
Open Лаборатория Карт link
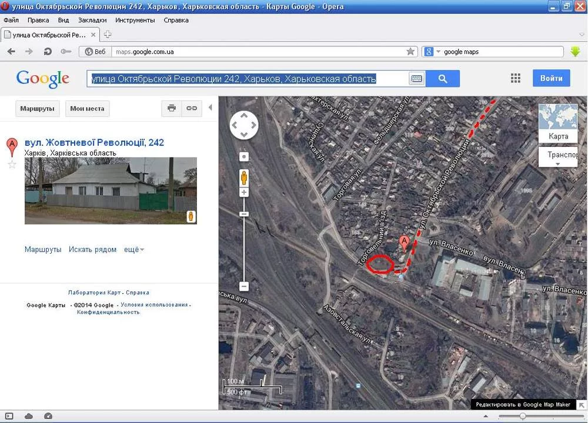click(94, 293)
